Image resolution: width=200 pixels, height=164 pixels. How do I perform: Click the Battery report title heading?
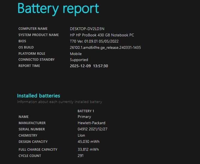point(58,8)
